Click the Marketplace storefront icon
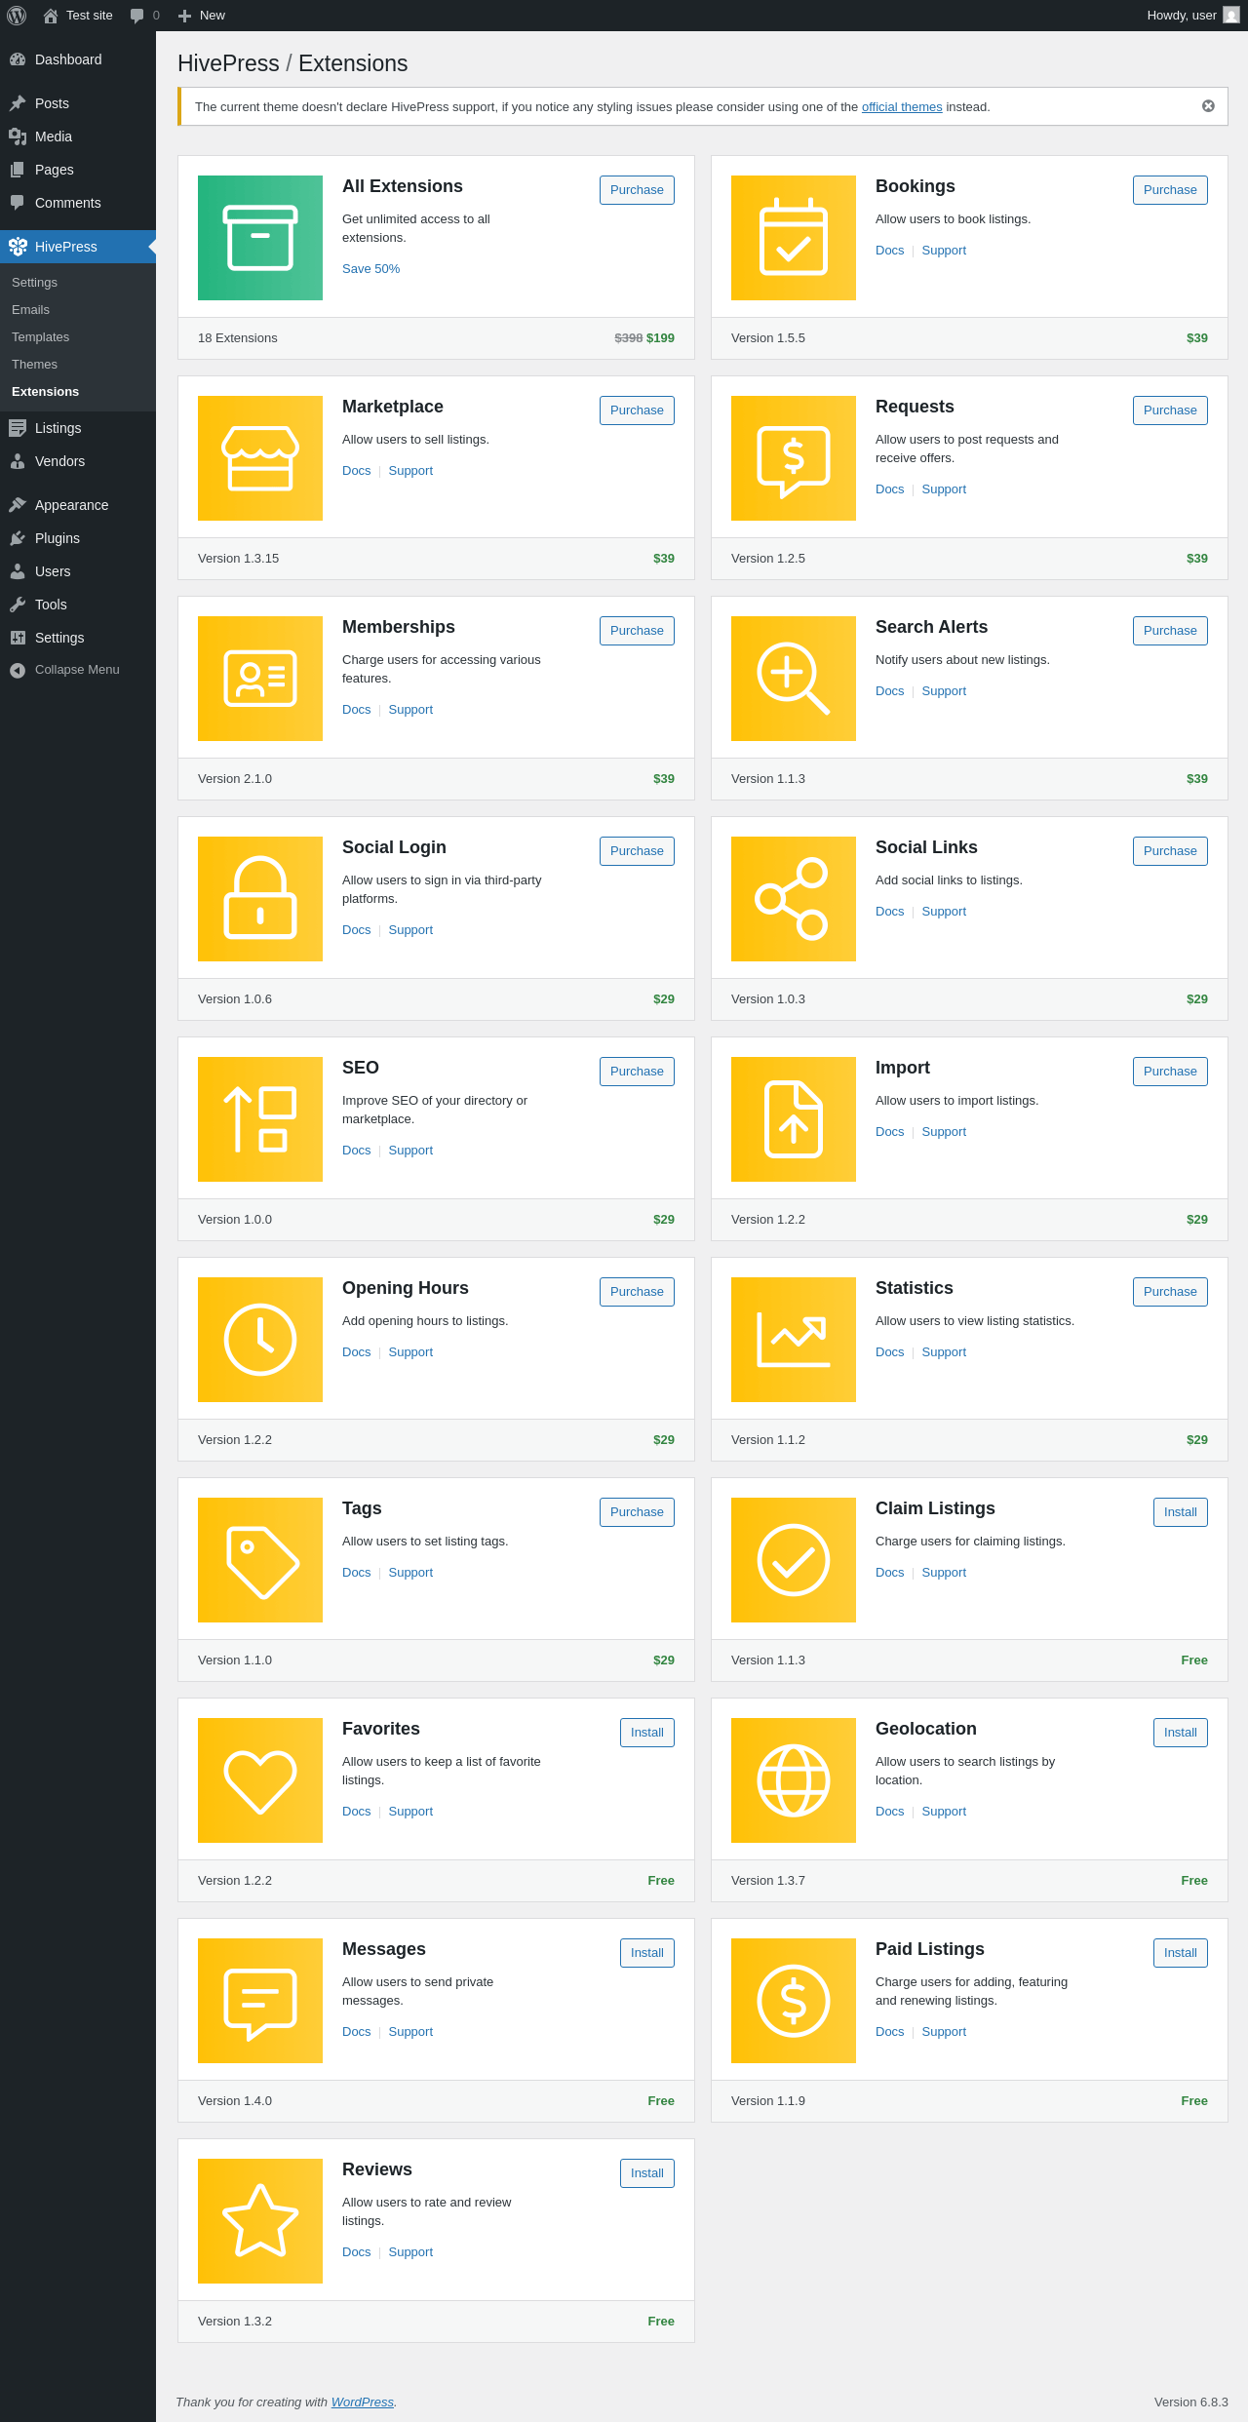 260,458
